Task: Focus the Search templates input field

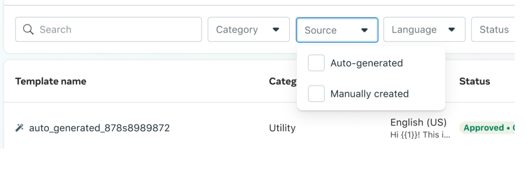Action: coord(108,29)
